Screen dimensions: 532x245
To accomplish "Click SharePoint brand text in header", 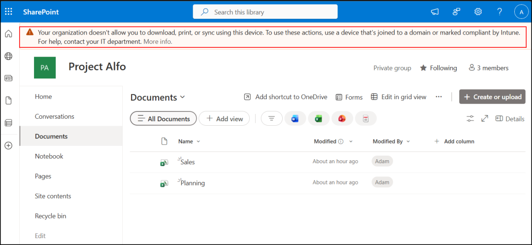I will point(41,12).
